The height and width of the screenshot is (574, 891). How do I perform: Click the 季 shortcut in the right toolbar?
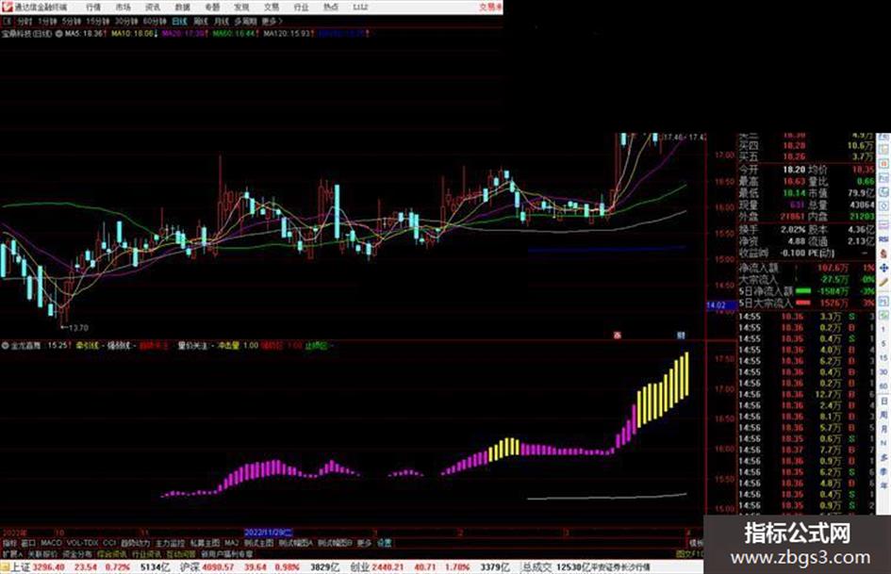883,471
